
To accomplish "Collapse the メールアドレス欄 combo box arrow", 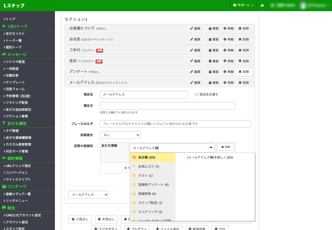I will tap(211, 148).
